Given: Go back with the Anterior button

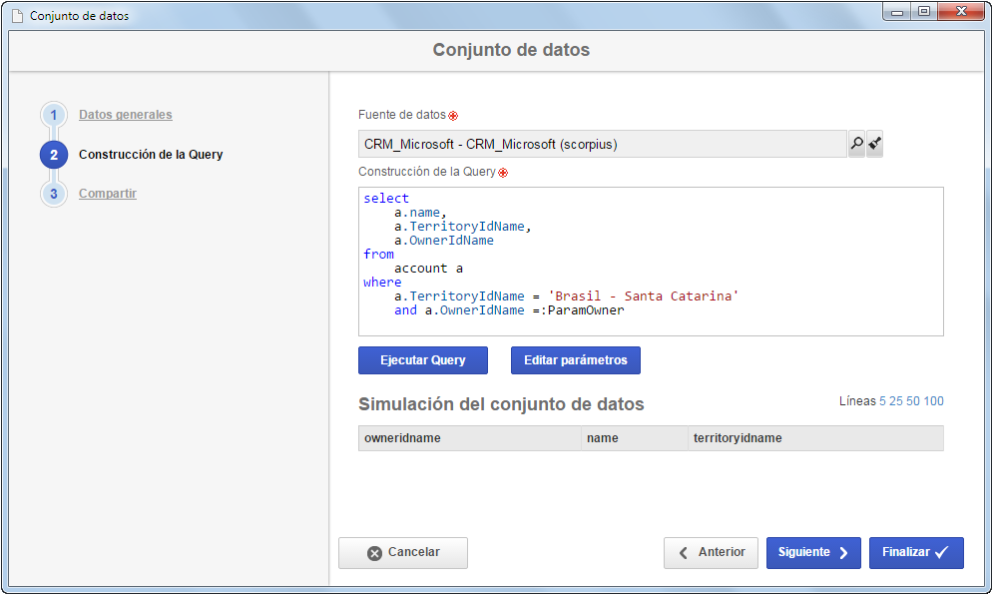Looking at the screenshot, I should pos(711,552).
